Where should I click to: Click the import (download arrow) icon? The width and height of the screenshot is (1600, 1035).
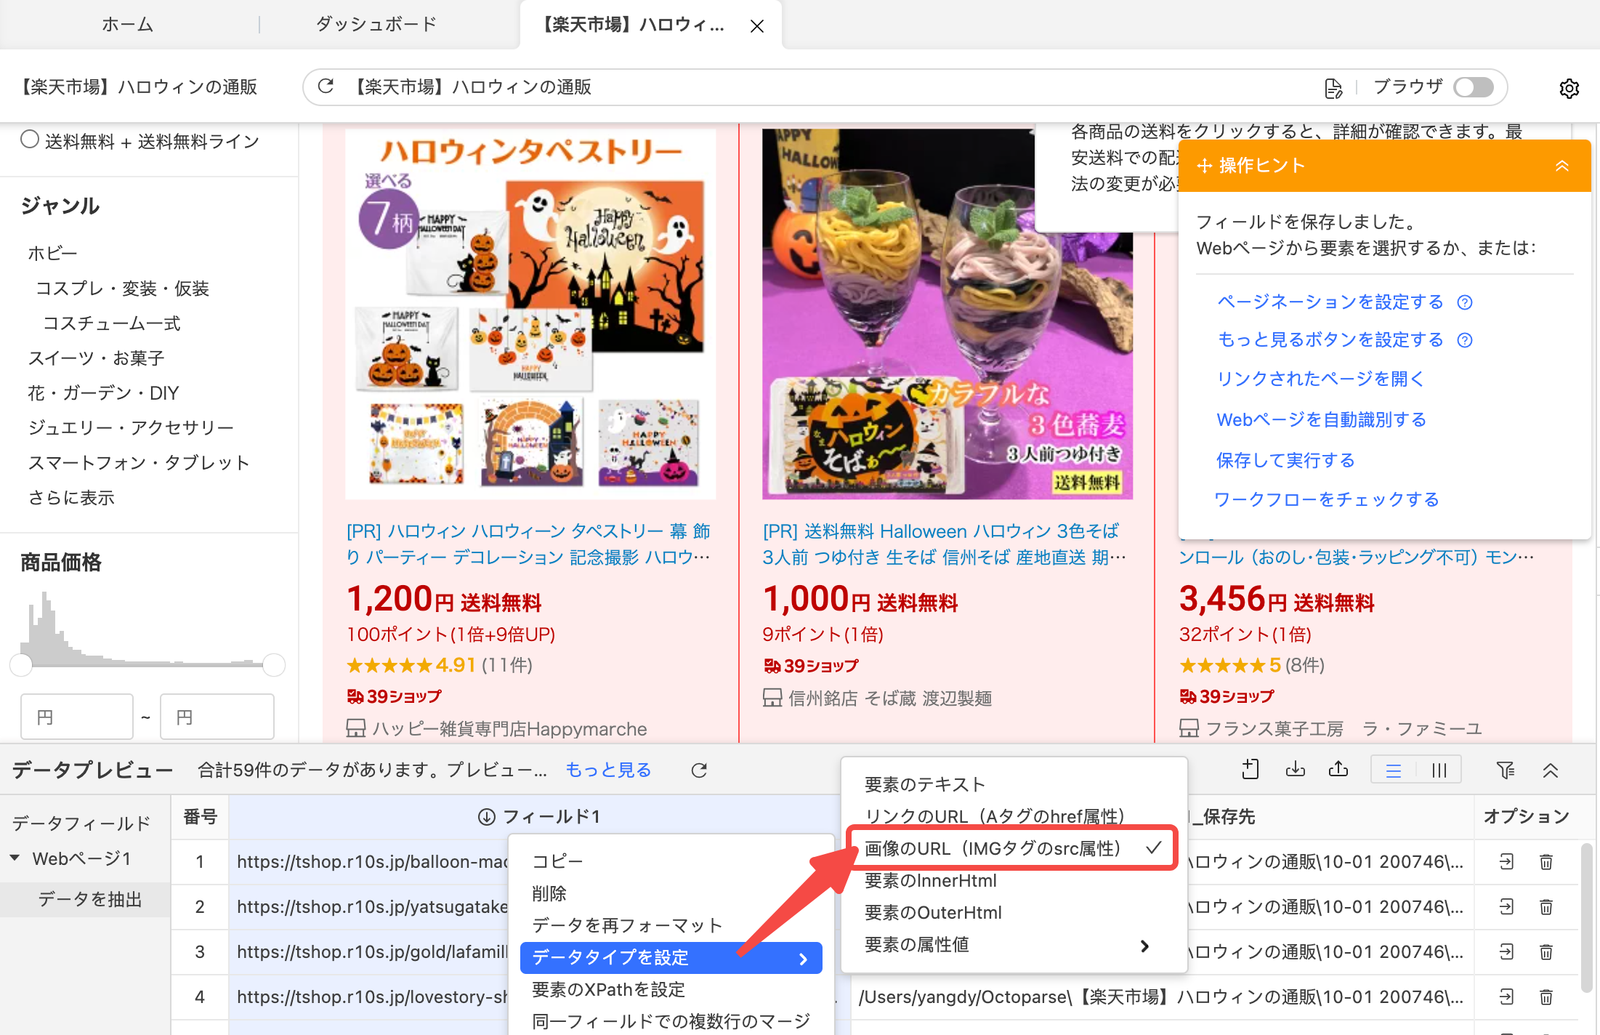1295,770
